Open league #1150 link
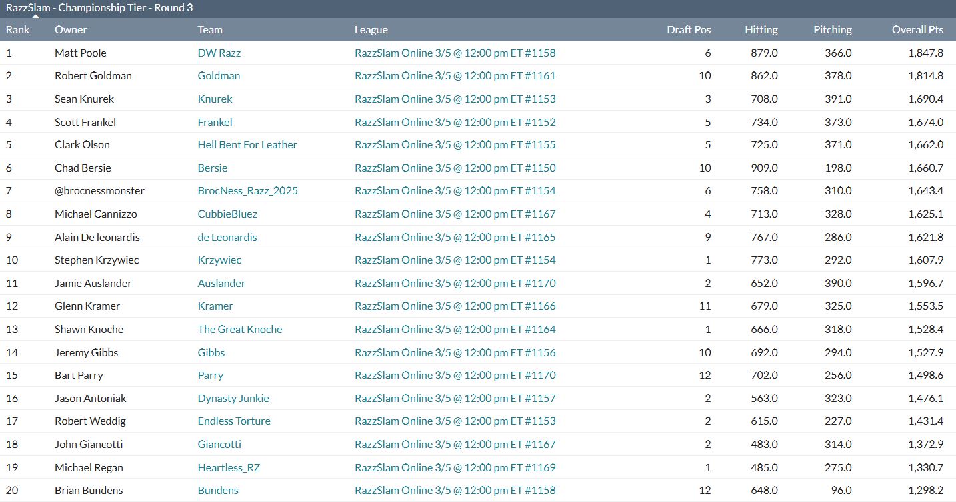The width and height of the screenshot is (956, 502). pyautogui.click(x=455, y=168)
